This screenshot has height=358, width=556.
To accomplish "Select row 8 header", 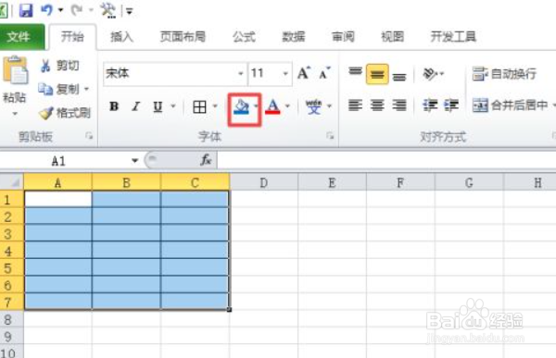I will pyautogui.click(x=12, y=319).
